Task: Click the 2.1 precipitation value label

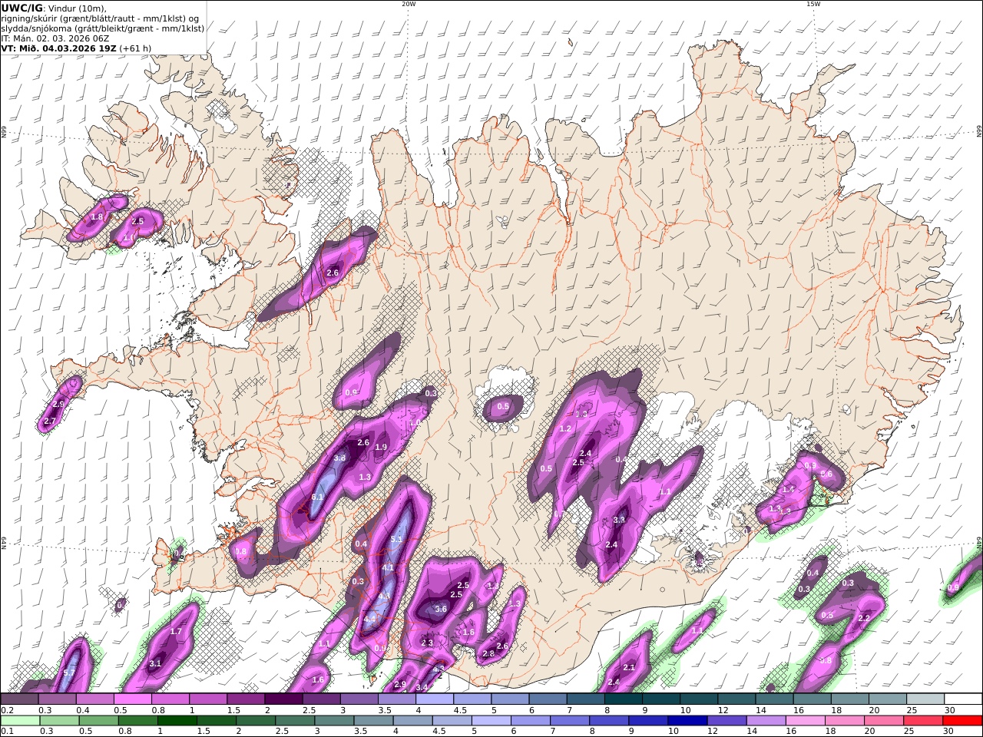Action: (629, 668)
